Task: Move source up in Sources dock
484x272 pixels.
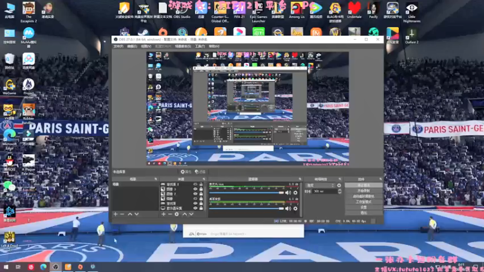Action: tap(185, 214)
